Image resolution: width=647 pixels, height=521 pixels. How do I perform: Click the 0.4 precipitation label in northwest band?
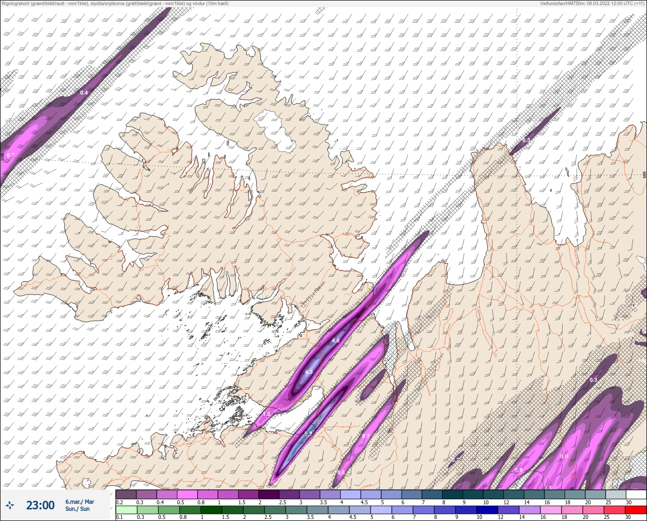(x=84, y=93)
